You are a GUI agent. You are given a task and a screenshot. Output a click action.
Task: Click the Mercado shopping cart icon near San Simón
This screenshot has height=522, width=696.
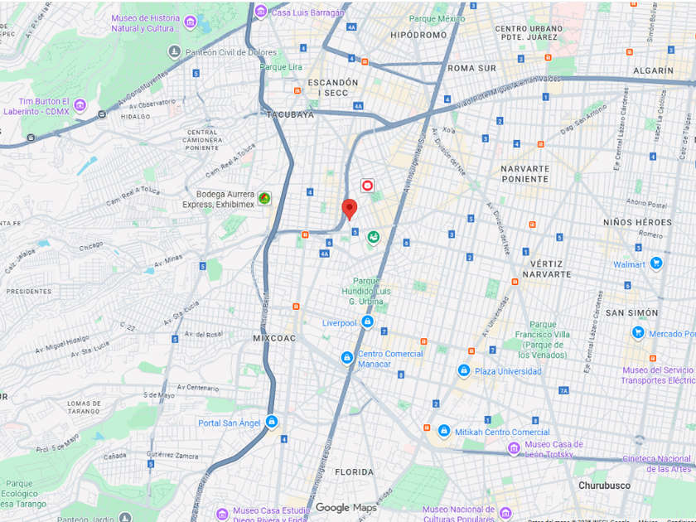[x=638, y=332]
